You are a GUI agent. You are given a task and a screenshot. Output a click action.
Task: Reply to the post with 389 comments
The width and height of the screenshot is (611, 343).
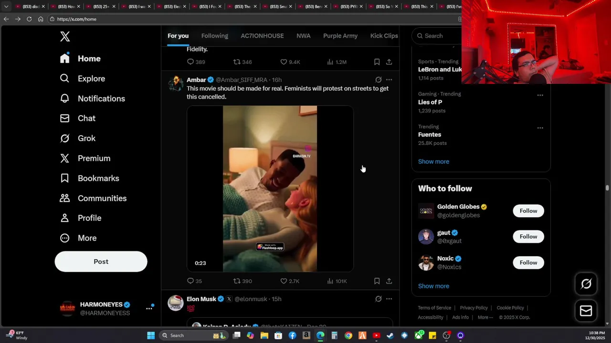(x=196, y=62)
